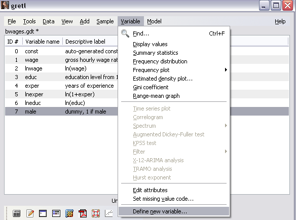This screenshot has height=220, width=296.
Task: Click the 'ln(educ)' label
Action: click(x=75, y=103)
